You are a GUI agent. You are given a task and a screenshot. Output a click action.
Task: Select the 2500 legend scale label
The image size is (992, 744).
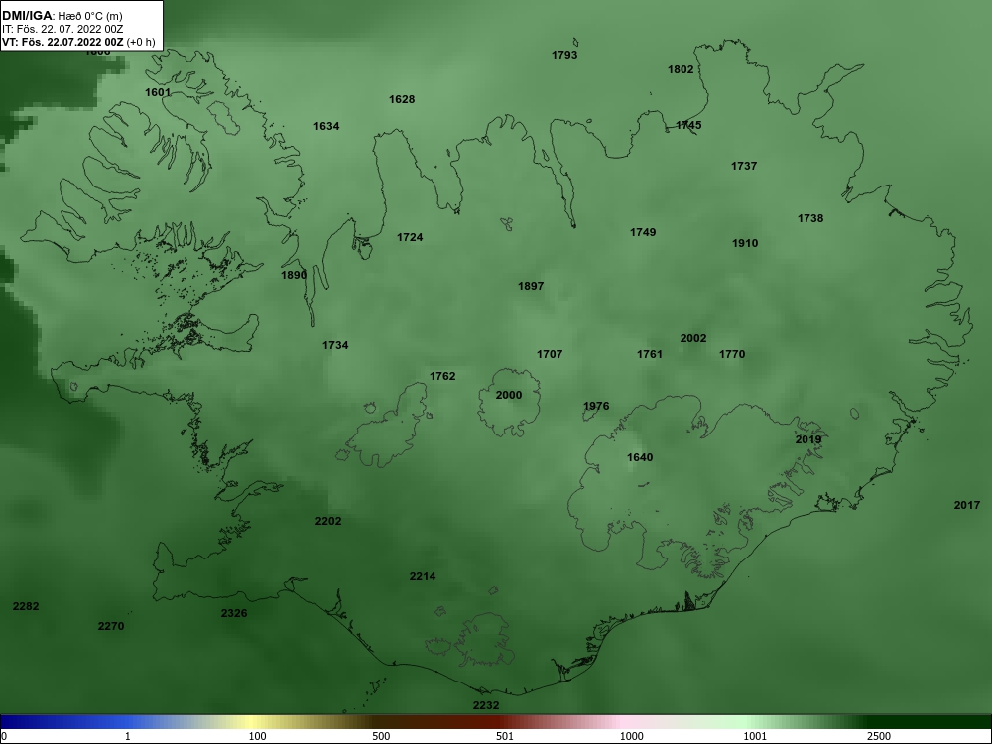(x=879, y=736)
